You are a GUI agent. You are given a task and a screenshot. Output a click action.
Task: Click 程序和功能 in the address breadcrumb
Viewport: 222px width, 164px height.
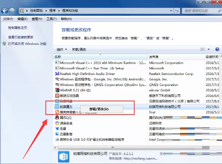[x=70, y=11]
